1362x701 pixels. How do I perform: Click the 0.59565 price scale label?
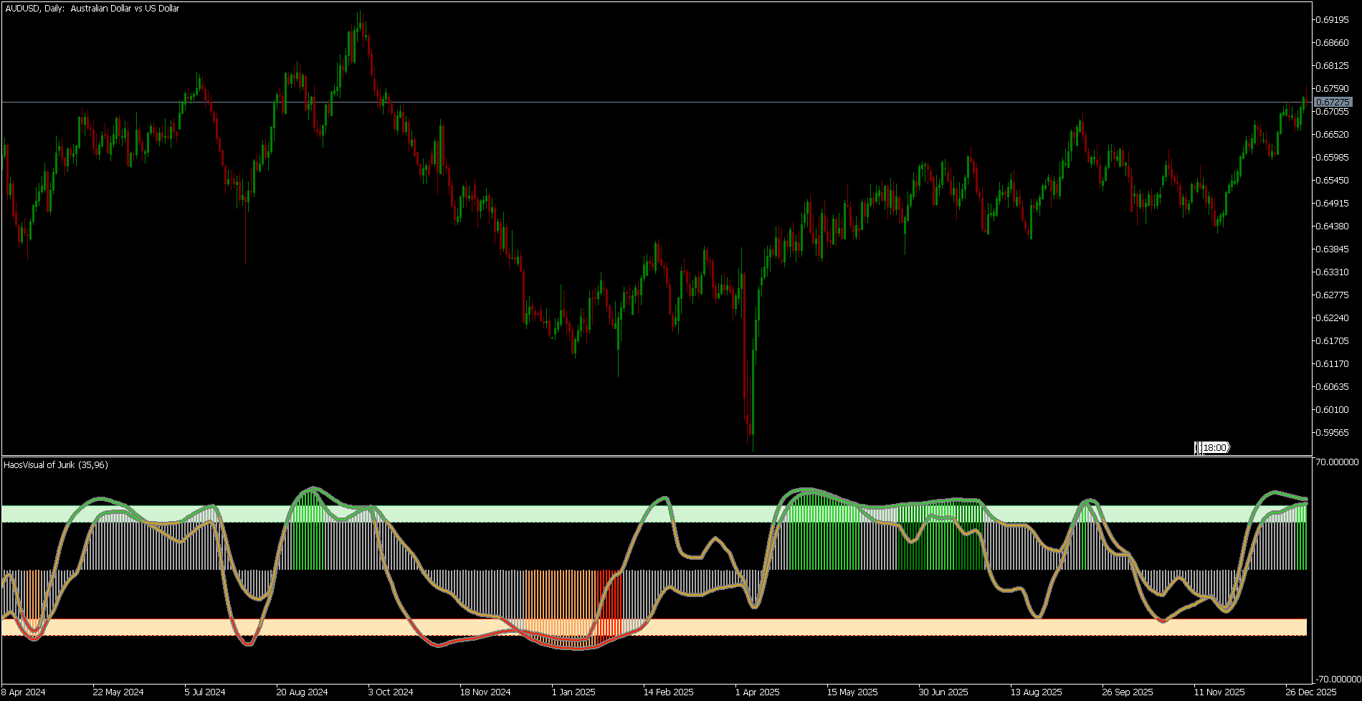1333,432
